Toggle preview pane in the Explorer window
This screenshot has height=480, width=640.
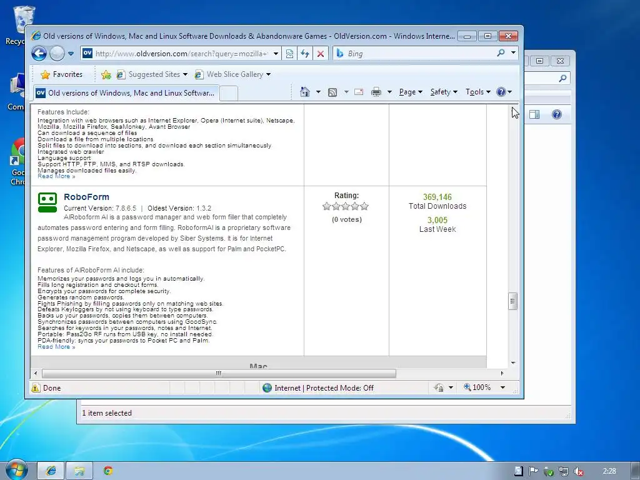(x=535, y=114)
